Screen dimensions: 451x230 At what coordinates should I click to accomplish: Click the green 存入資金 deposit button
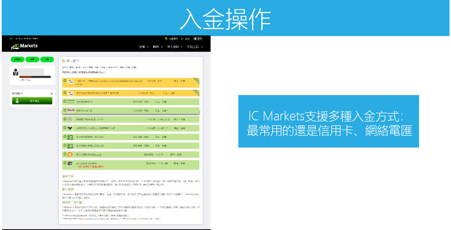click(x=32, y=101)
